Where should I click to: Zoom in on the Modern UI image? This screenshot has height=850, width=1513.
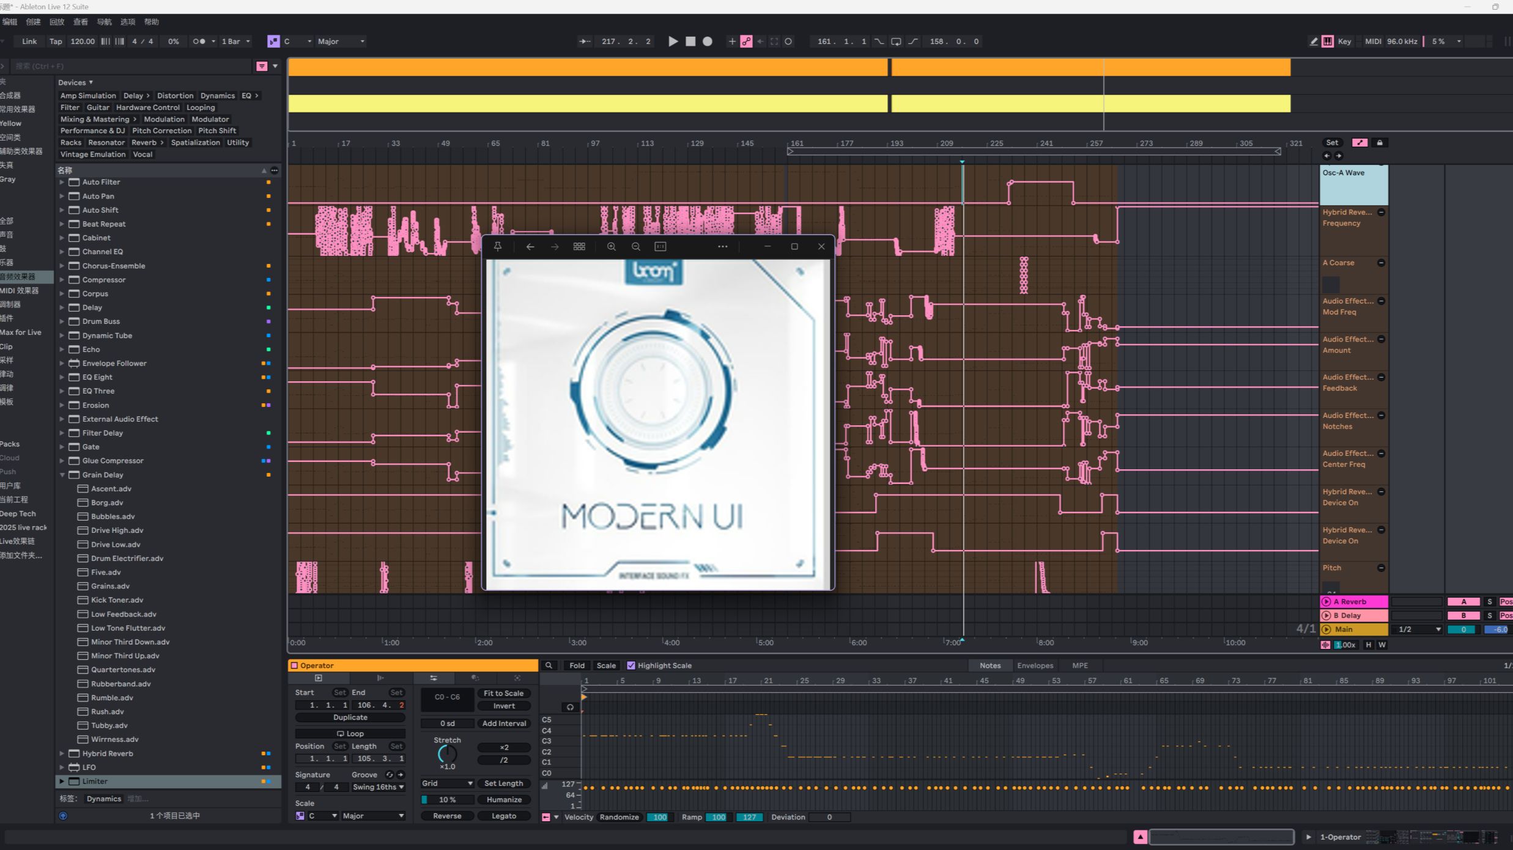(x=611, y=246)
